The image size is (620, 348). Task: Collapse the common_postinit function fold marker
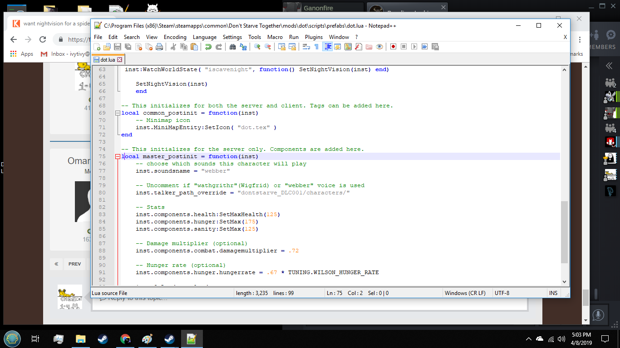point(118,113)
